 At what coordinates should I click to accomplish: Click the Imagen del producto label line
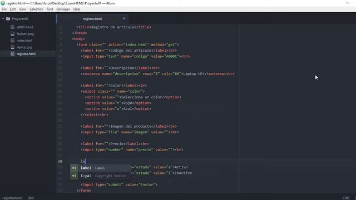[128, 126]
